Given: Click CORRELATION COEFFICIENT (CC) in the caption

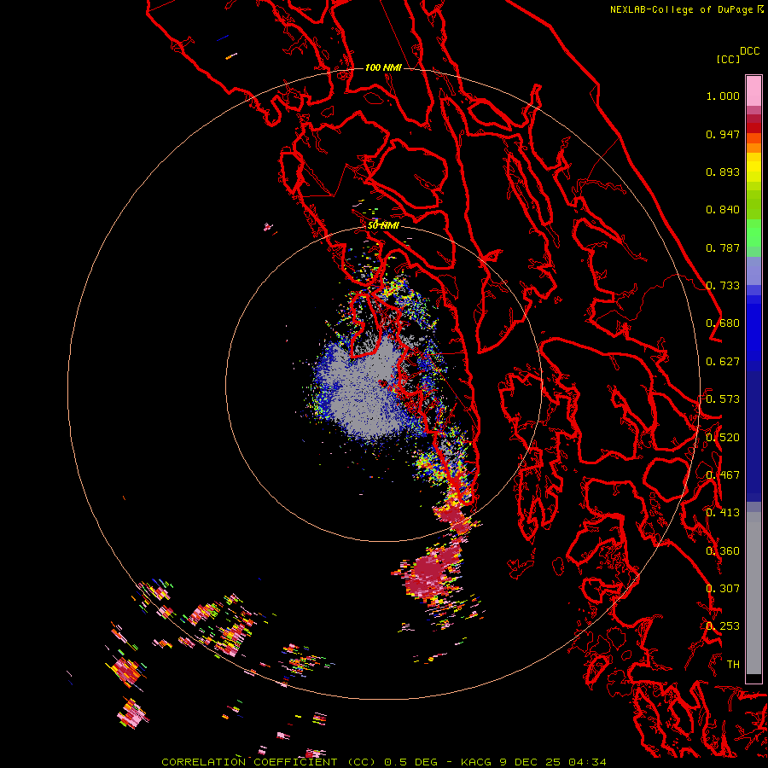Looking at the screenshot, I should pos(269,762).
